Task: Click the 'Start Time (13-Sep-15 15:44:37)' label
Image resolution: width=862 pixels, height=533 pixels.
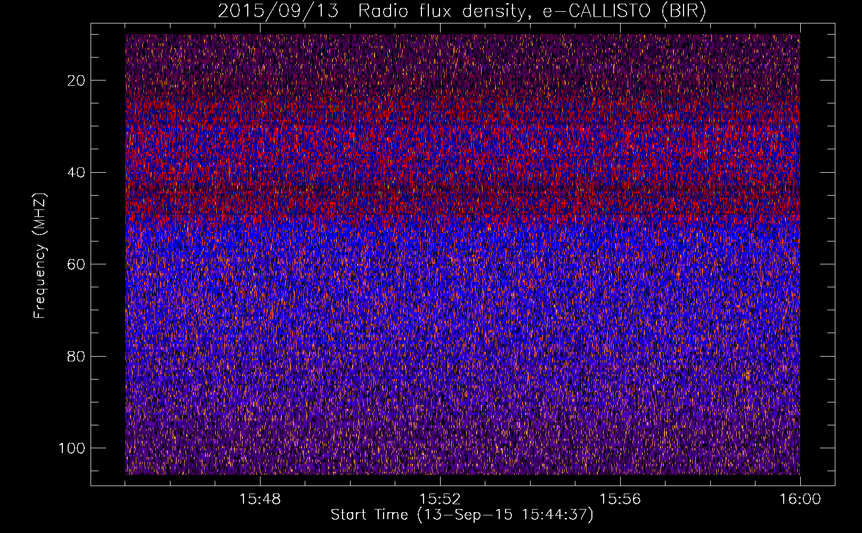Action: pyautogui.click(x=462, y=515)
